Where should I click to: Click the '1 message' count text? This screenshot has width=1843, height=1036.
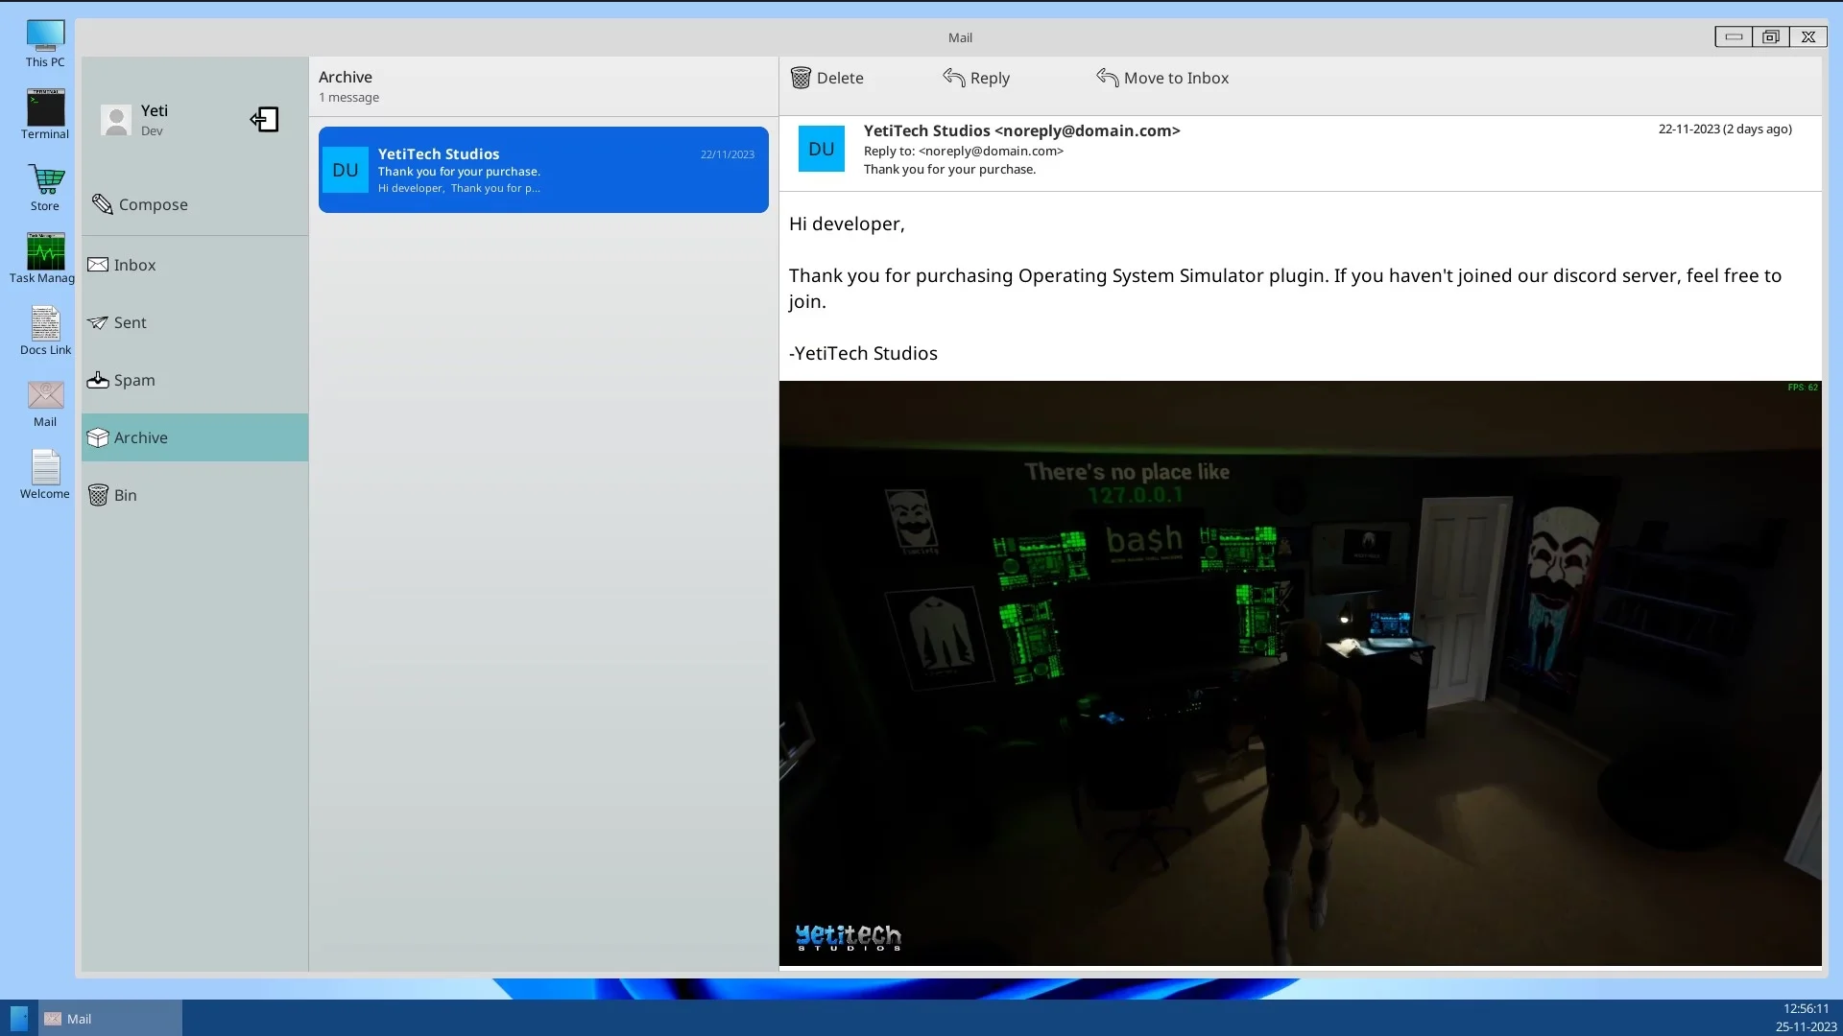tap(348, 97)
